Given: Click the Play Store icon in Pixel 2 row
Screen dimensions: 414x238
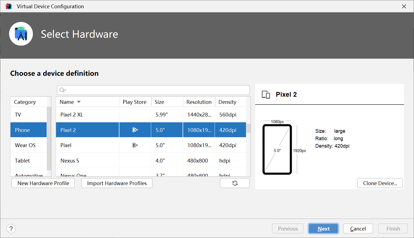Looking at the screenshot, I should (135, 130).
